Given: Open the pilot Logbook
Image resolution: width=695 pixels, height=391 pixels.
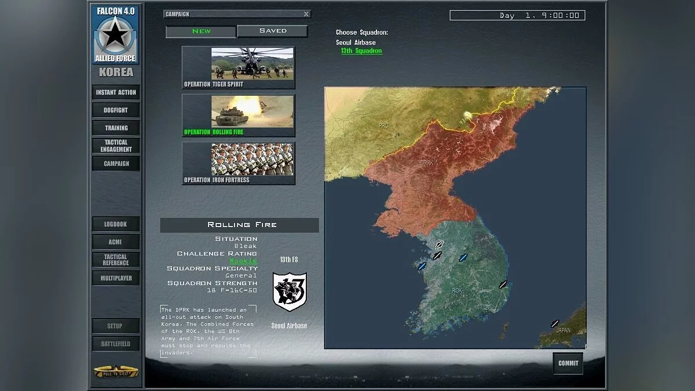Looking at the screenshot, I should point(116,224).
